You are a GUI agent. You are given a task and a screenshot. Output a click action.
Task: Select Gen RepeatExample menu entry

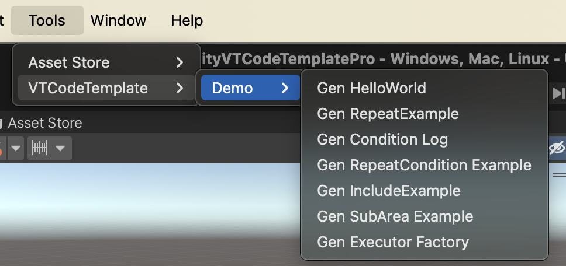(388, 114)
